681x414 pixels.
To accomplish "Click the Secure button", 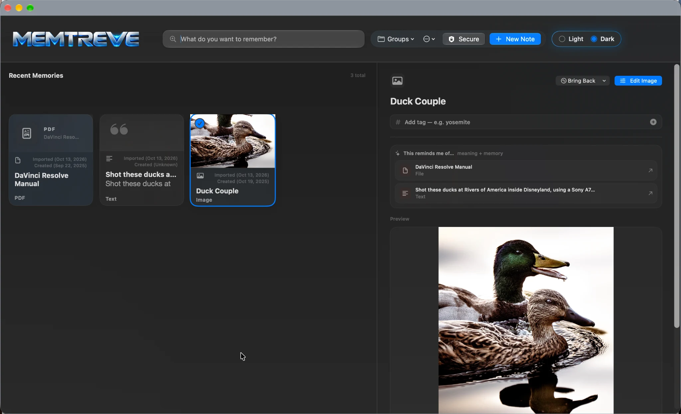I will click(x=464, y=39).
